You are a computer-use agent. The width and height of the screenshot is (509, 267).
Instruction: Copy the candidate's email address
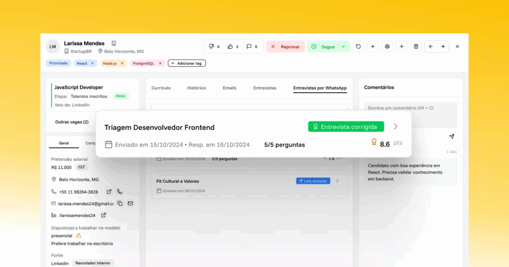click(x=120, y=204)
